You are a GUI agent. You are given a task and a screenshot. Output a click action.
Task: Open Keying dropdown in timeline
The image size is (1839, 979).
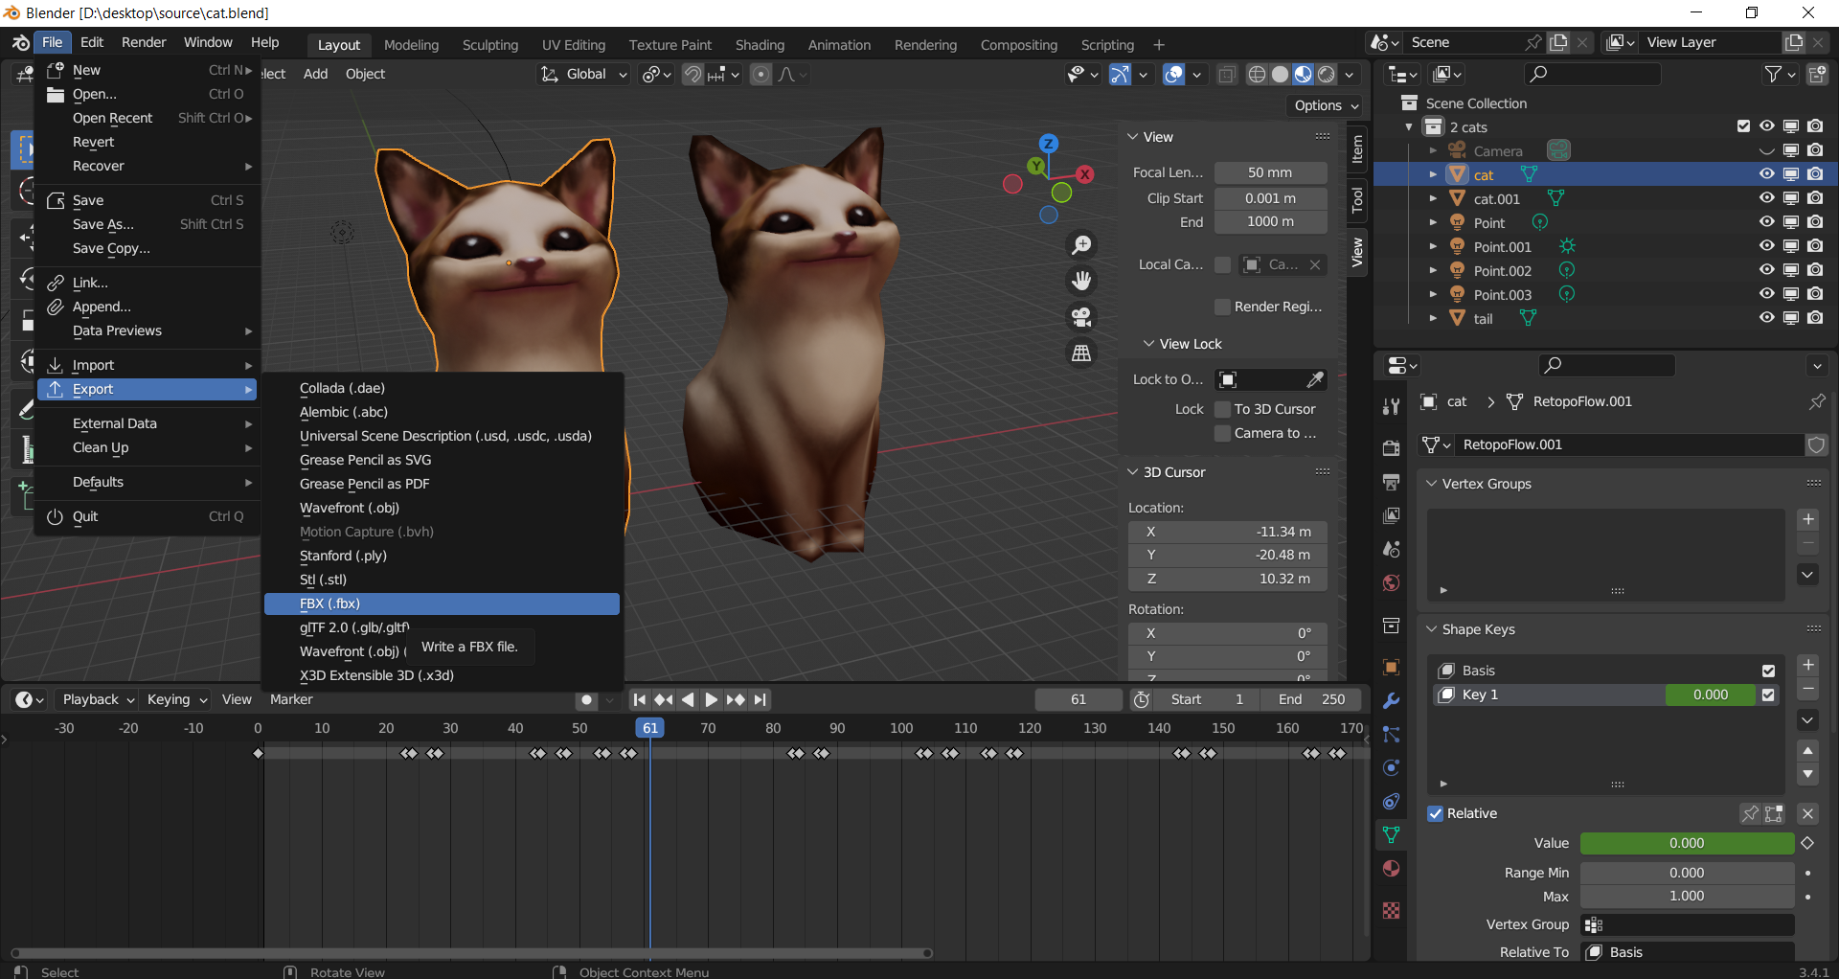coord(176,699)
